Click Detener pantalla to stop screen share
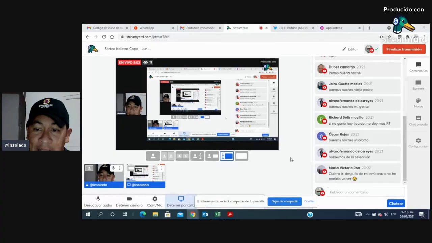Image resolution: width=432 pixels, height=243 pixels. tap(181, 202)
